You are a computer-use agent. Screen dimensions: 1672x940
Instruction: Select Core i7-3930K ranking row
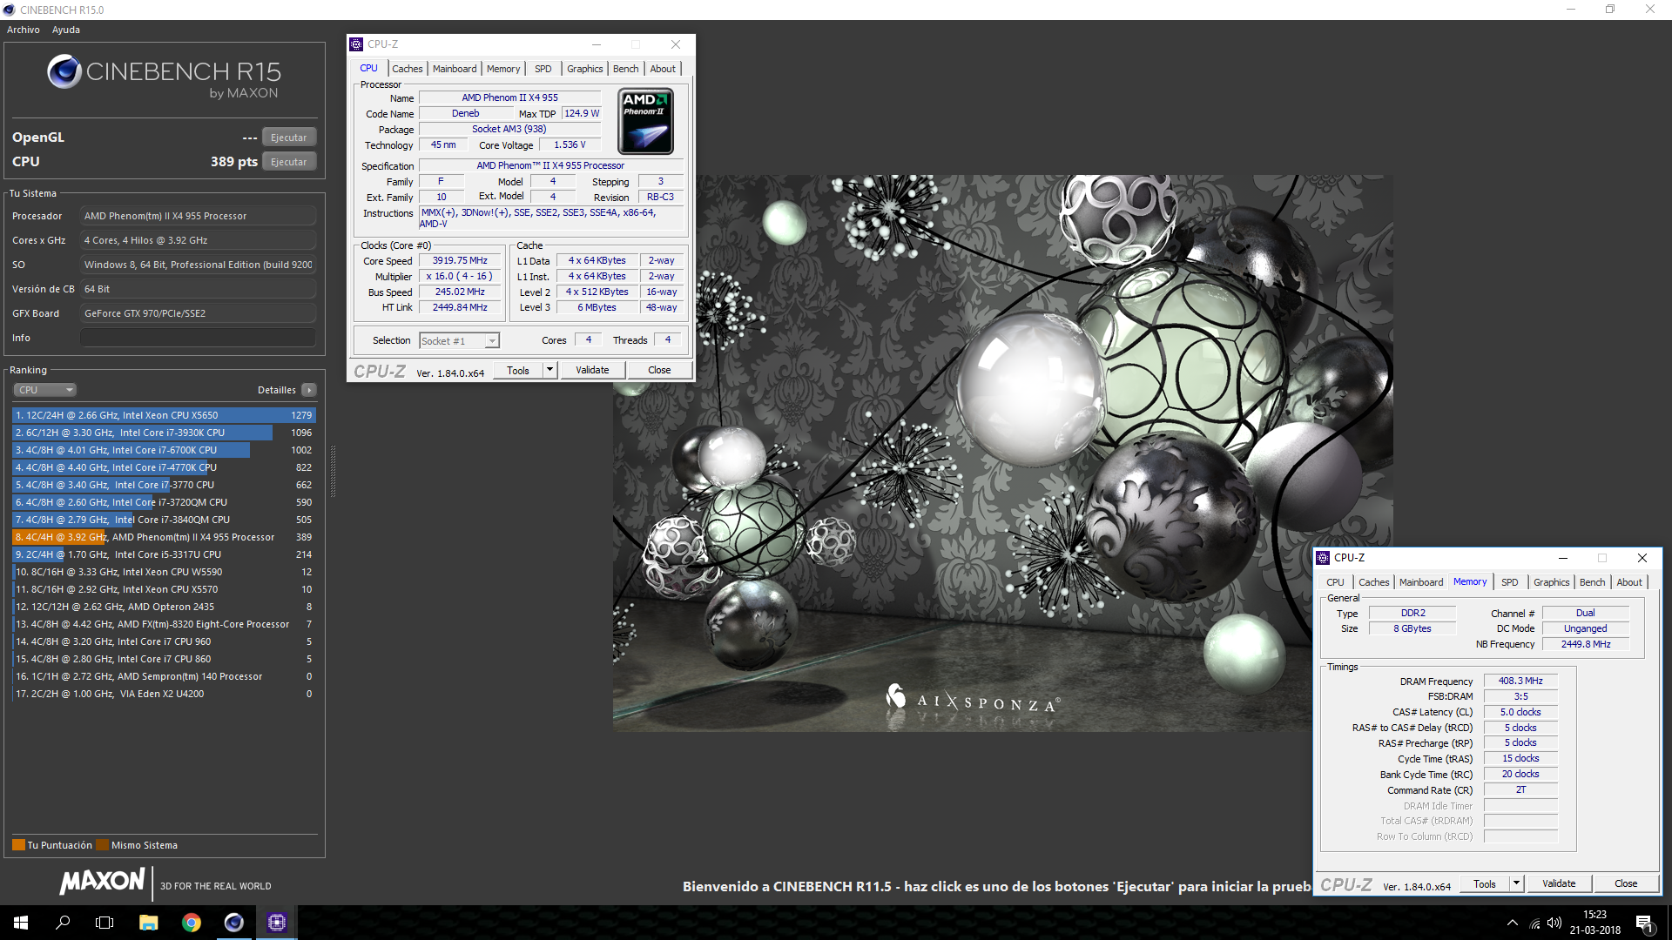pyautogui.click(x=164, y=433)
